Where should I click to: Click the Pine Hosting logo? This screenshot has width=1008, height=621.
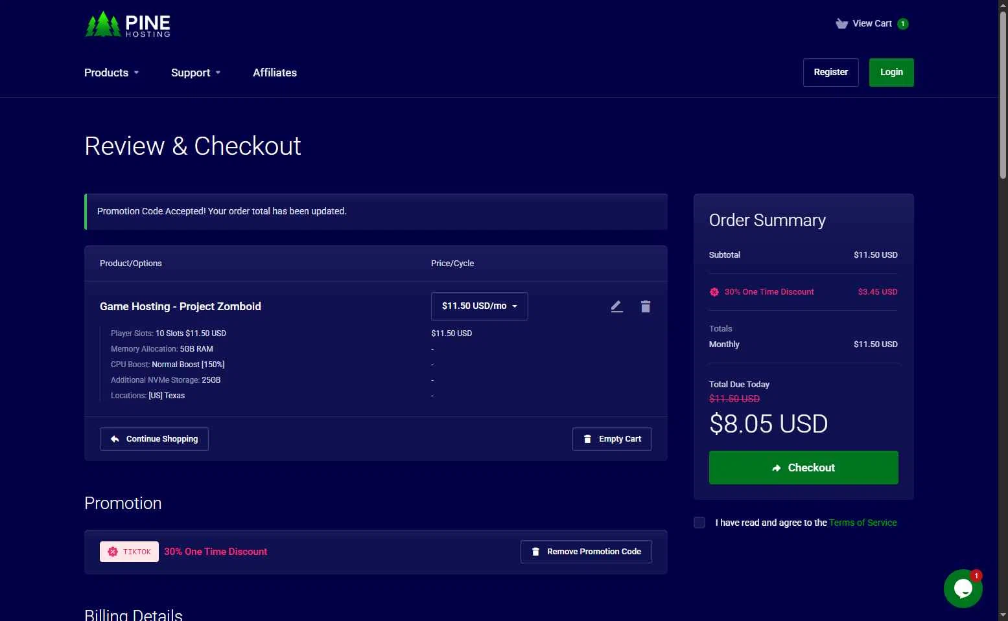coord(128,25)
